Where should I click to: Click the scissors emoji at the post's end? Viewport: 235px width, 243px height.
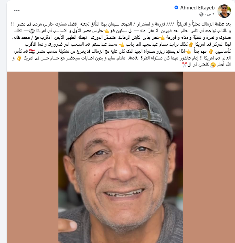click(x=185, y=65)
